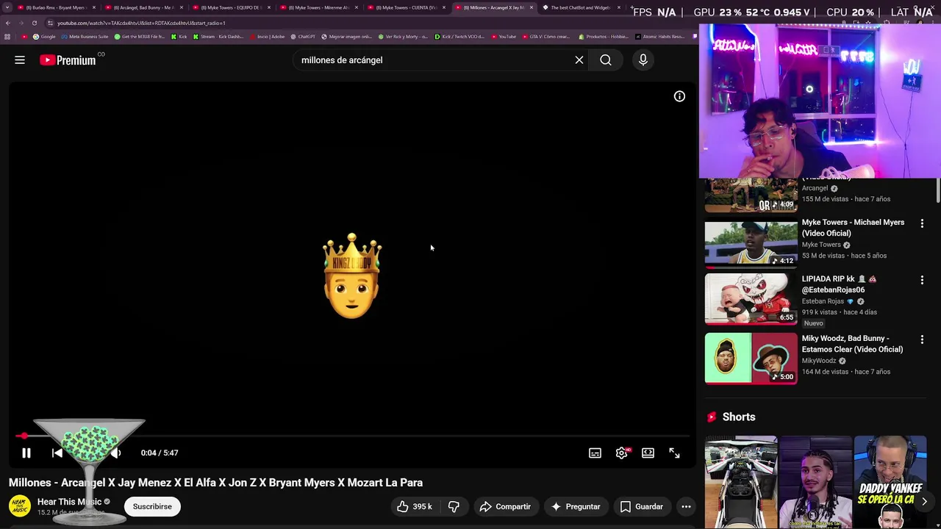The height and width of the screenshot is (529, 941).
Task: Play the 'Daddy Yankee se operó' Short
Action: pyautogui.click(x=890, y=482)
